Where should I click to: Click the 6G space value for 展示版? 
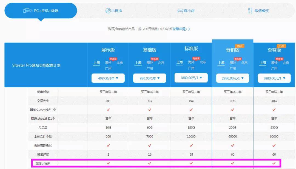108,101
